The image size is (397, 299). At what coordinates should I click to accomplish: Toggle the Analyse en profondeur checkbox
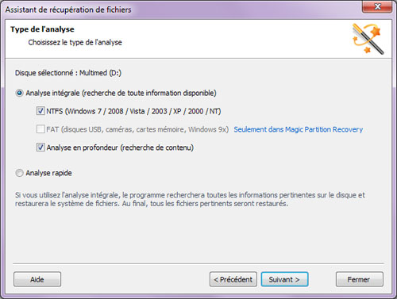click(40, 148)
